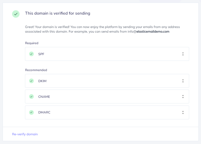Screen dimensions: 201x144
Task: Select the CNAME record label
Action: 44,97
